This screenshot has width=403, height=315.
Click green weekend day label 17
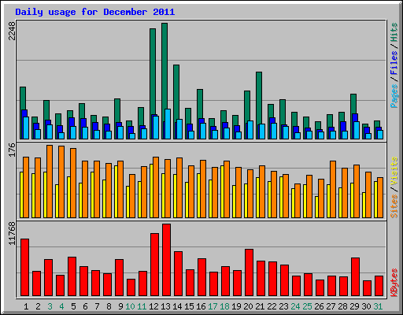213,306
